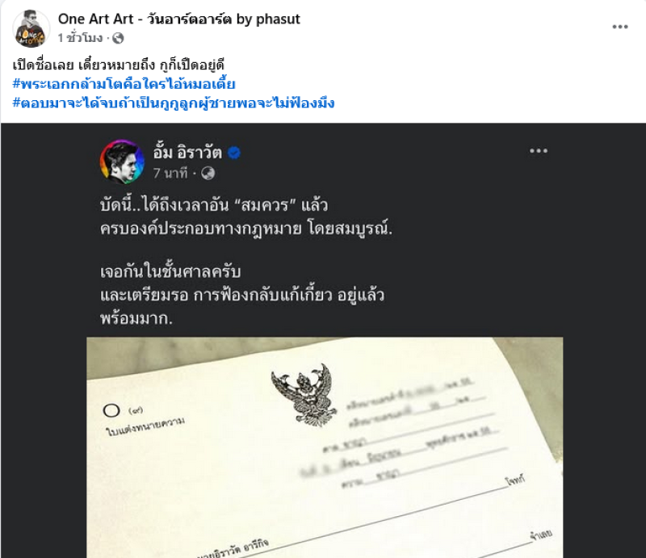The width and height of the screenshot is (646, 558).
Task: Click the globe public audience icon beside 1 ชั่วโมง
Action: [x=118, y=38]
